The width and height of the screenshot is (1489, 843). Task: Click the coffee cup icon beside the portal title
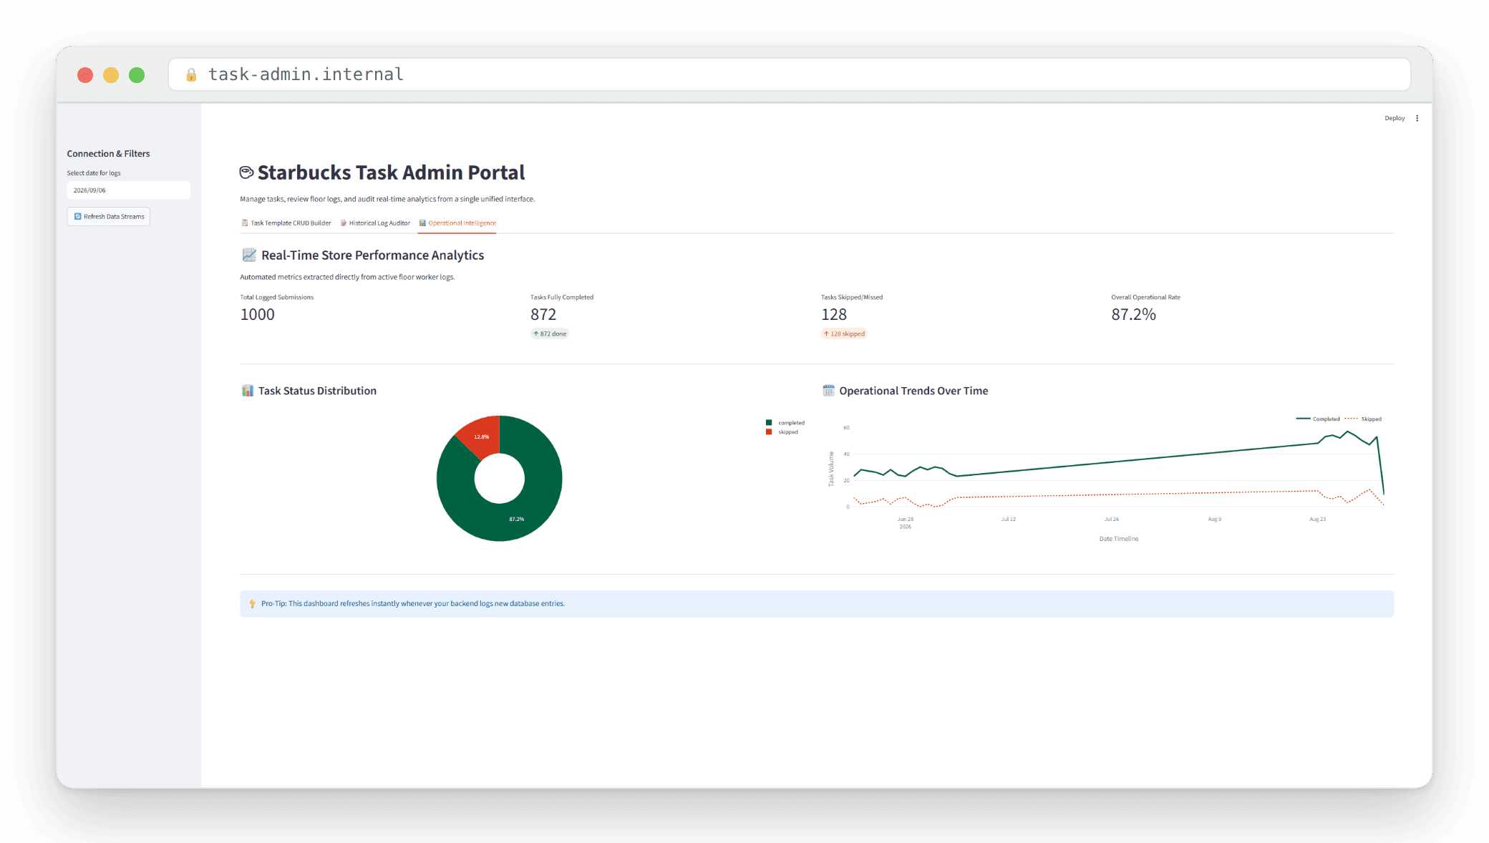[x=246, y=172]
